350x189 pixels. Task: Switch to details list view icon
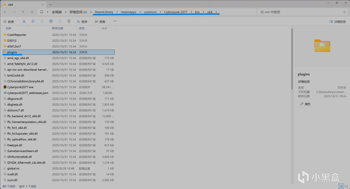[341, 186]
